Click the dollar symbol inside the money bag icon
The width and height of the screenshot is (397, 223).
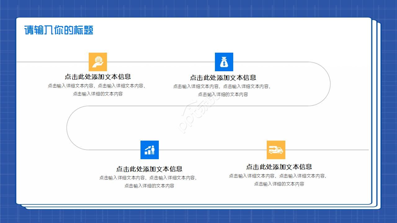224,63
